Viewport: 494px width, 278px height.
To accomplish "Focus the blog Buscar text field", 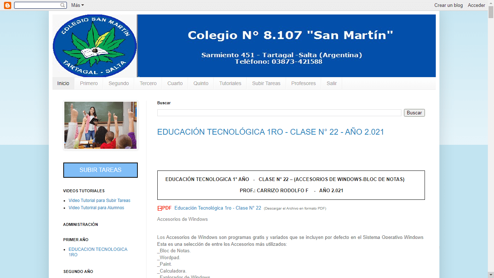I will 279,113.
